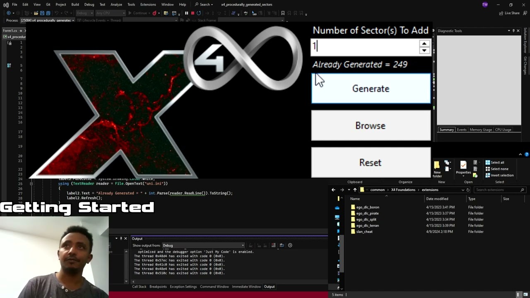Sort by the Date modified column header

pyautogui.click(x=437, y=199)
